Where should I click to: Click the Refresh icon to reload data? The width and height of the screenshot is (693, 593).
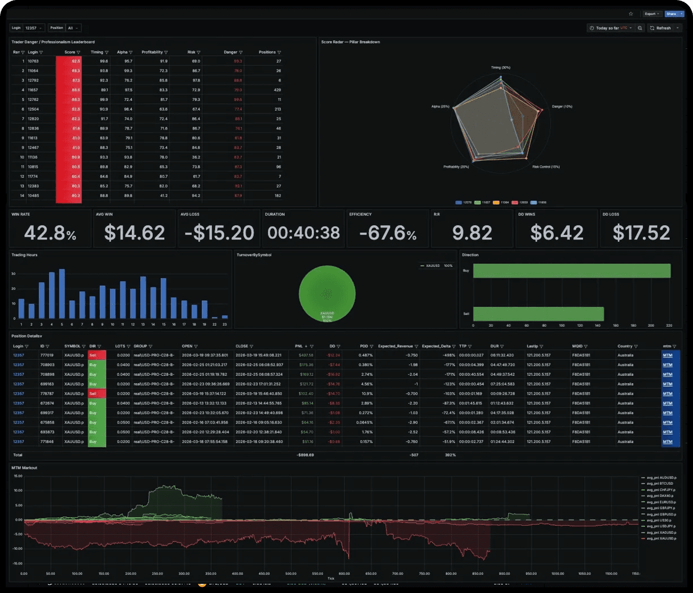[x=651, y=27]
